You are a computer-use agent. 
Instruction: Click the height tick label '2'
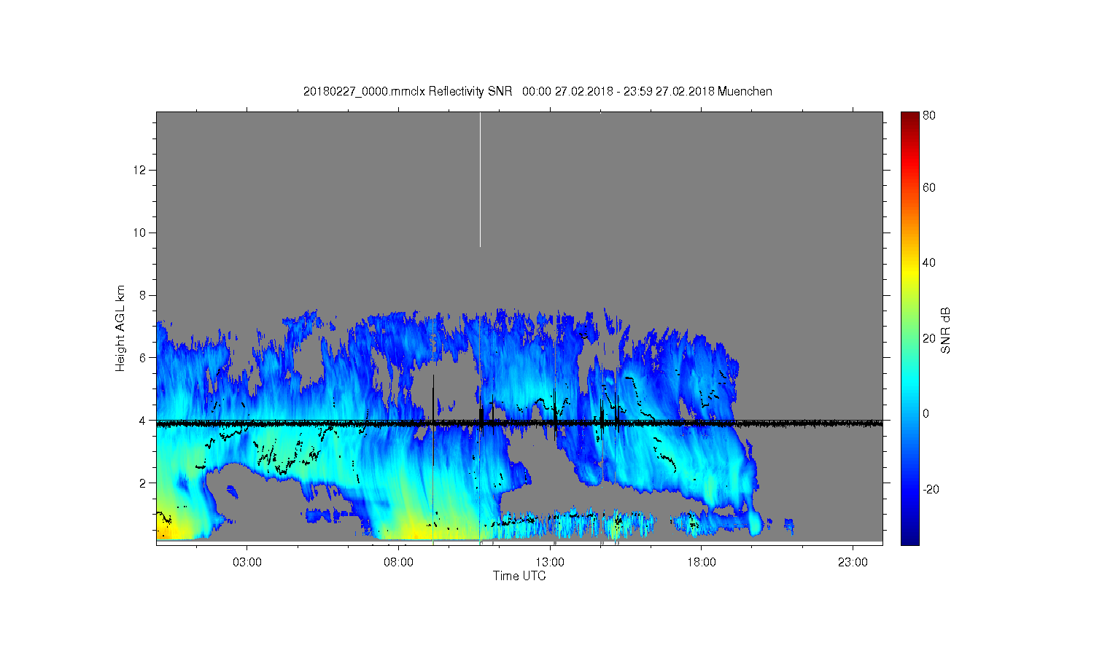(143, 483)
